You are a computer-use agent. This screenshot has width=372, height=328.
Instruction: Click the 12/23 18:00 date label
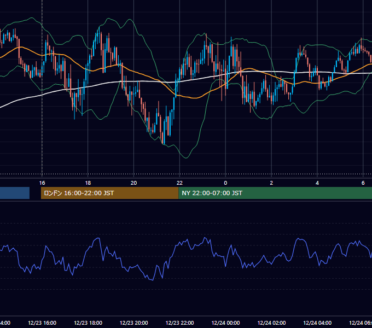pyautogui.click(x=88, y=323)
